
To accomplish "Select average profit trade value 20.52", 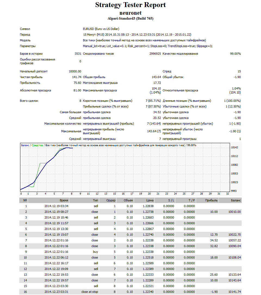I will coord(157,118).
